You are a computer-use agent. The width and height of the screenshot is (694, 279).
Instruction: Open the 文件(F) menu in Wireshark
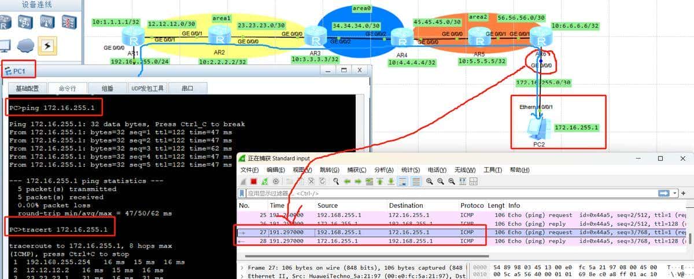pyautogui.click(x=249, y=170)
